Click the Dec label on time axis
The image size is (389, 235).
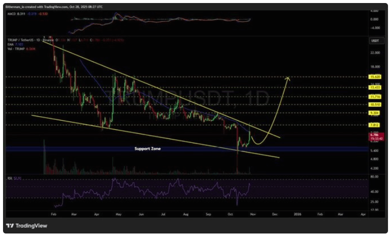[x=275, y=214]
